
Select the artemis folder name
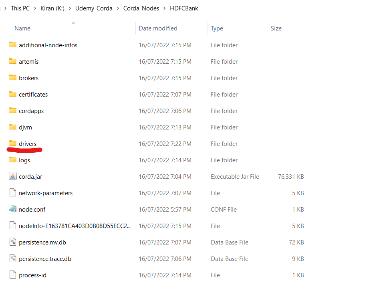coord(29,62)
